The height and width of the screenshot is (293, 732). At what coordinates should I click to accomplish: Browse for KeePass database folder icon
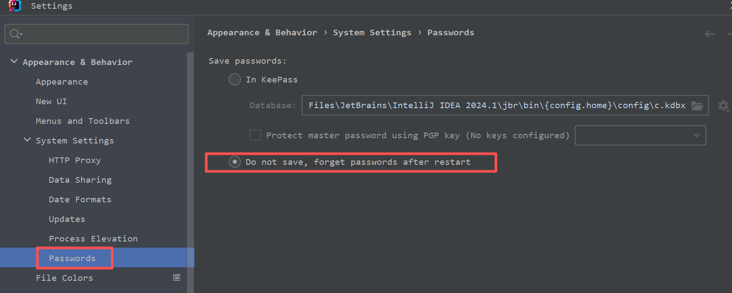pyautogui.click(x=697, y=106)
